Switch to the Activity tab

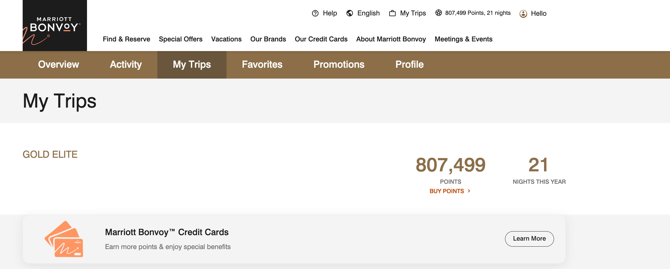click(126, 64)
